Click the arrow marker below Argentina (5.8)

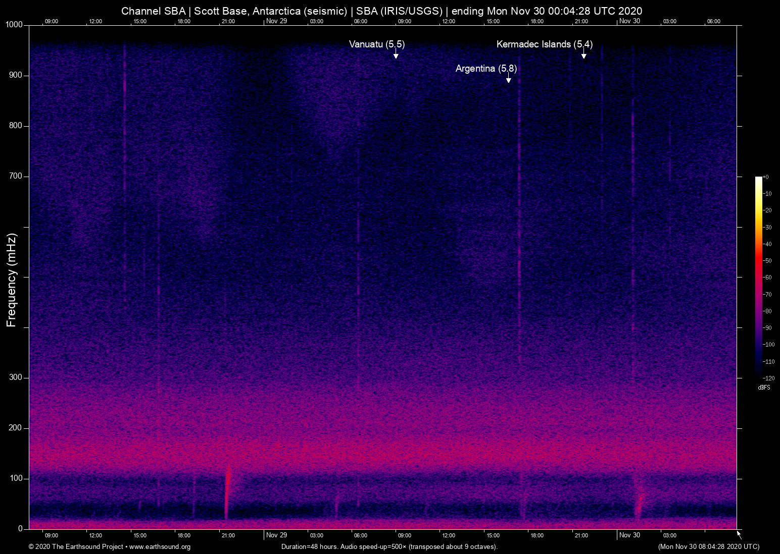[x=509, y=79]
